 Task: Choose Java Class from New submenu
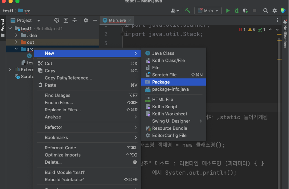pos(174,53)
